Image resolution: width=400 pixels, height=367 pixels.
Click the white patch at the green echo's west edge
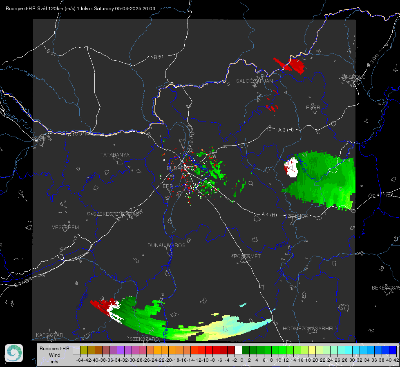coord(292,167)
